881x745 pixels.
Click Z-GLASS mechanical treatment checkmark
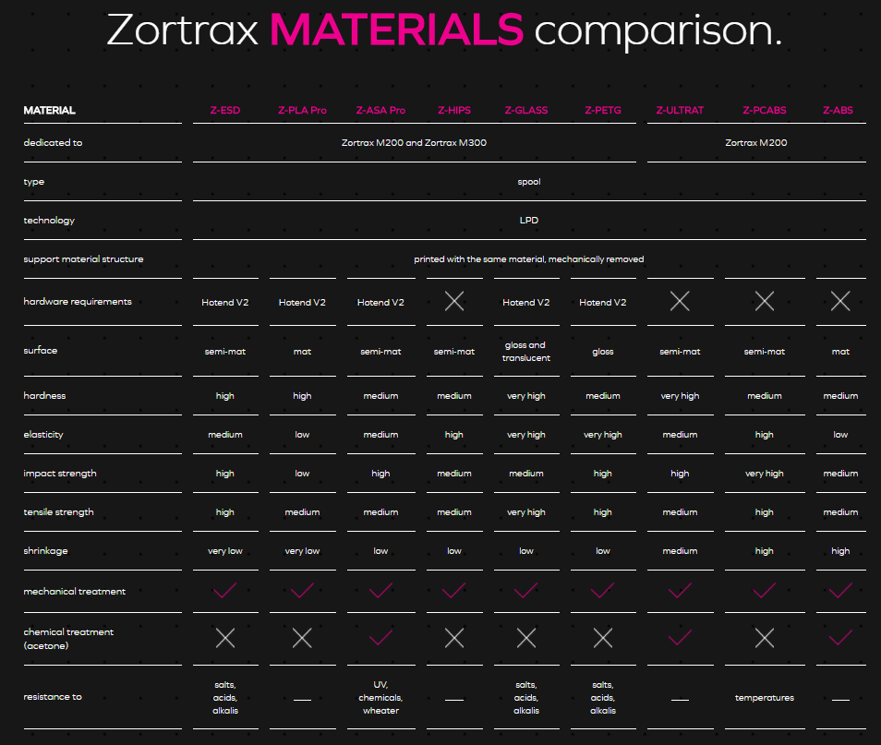(x=525, y=591)
